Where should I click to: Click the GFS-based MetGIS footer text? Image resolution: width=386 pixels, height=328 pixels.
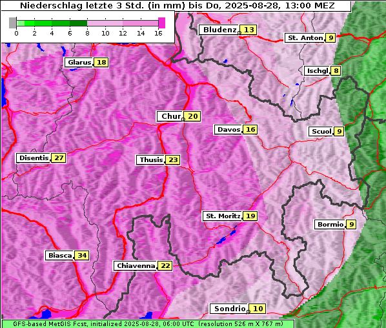click(148, 324)
